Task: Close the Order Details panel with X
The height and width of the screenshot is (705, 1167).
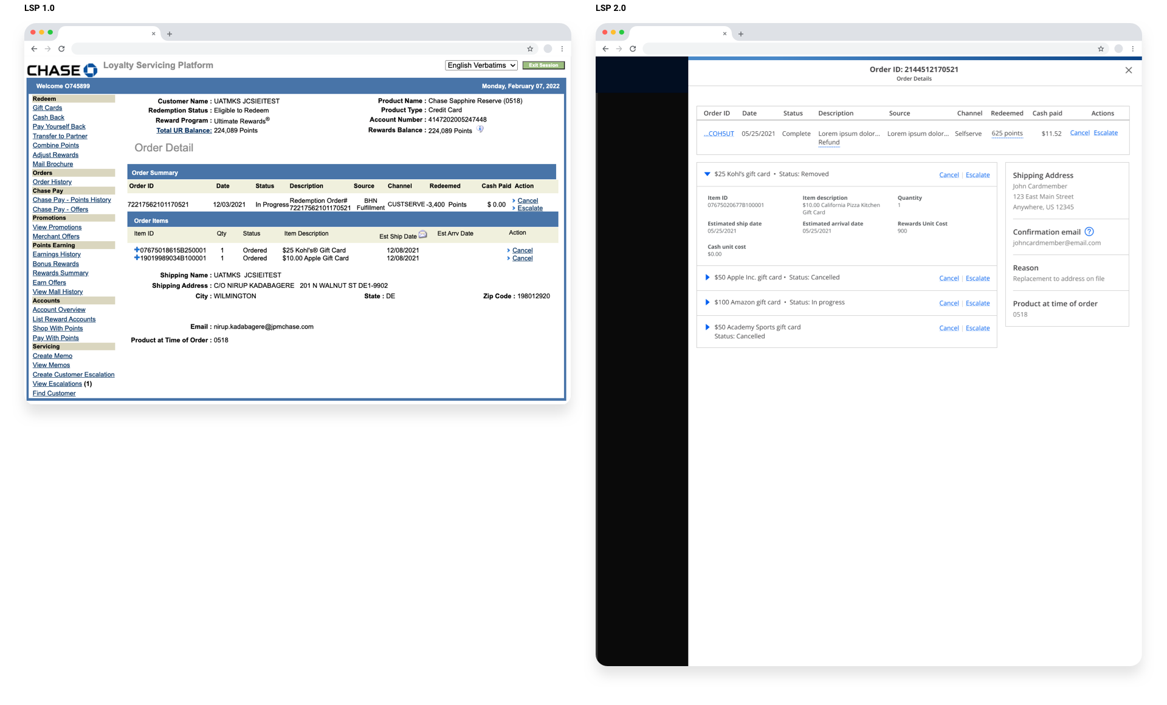Action: (1129, 70)
